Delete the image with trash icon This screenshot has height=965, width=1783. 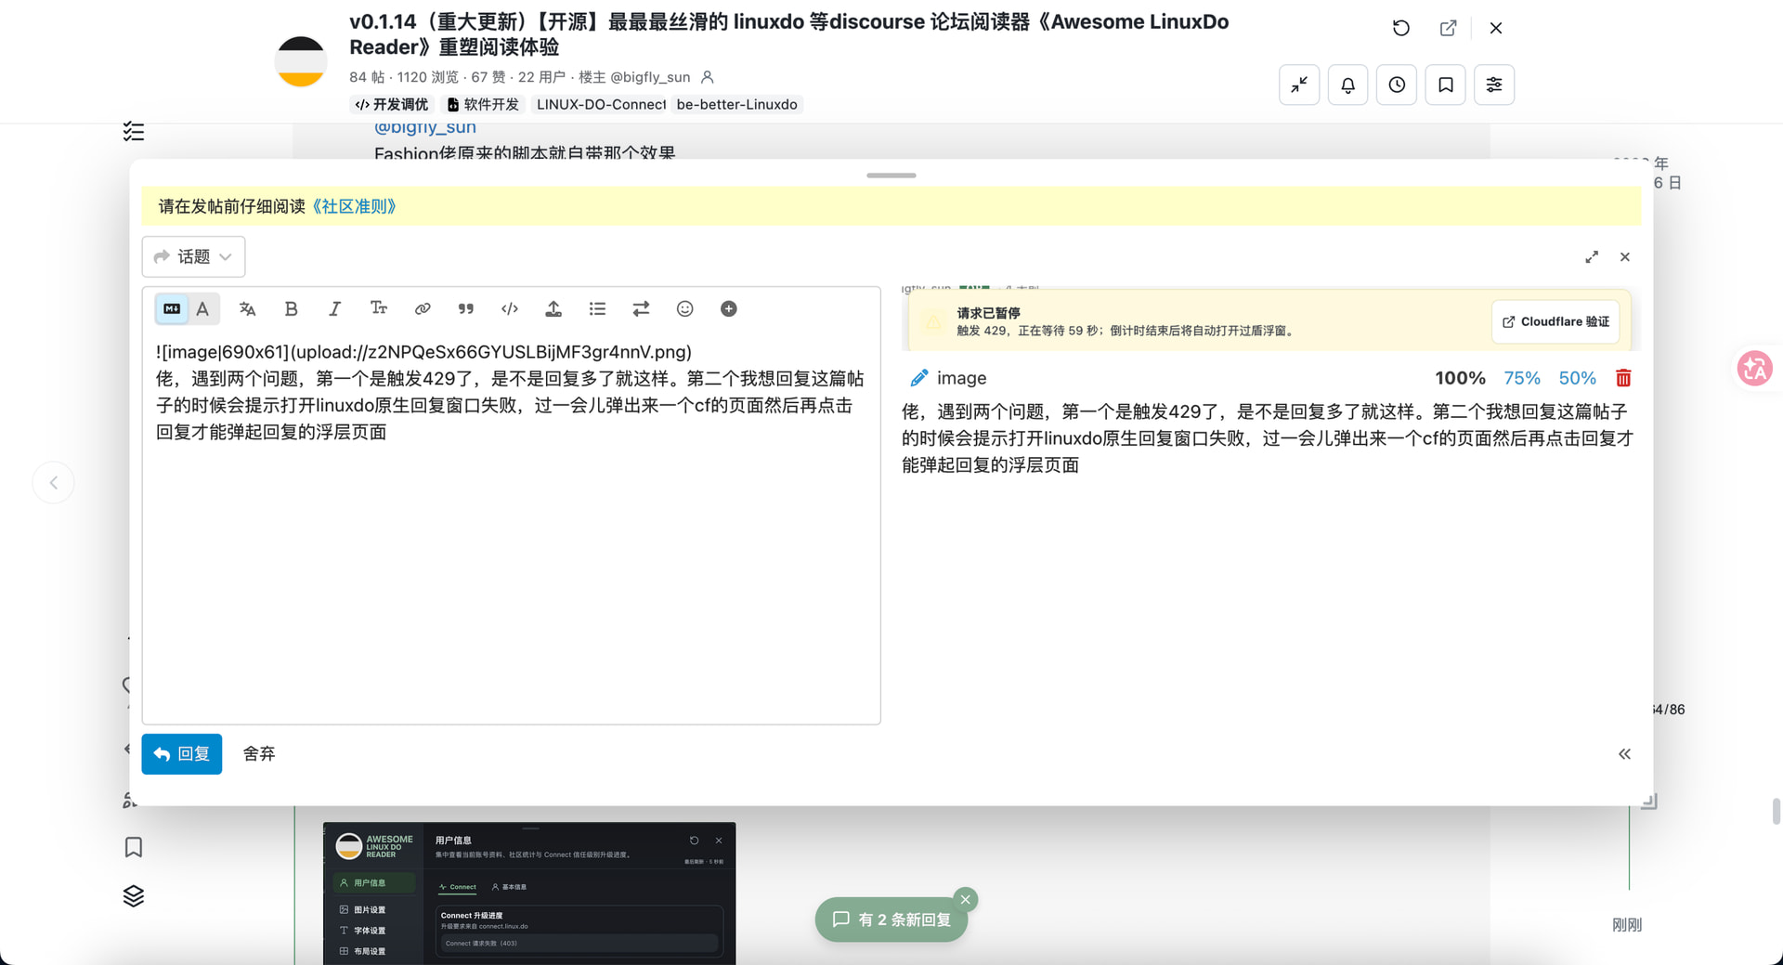1623,378
